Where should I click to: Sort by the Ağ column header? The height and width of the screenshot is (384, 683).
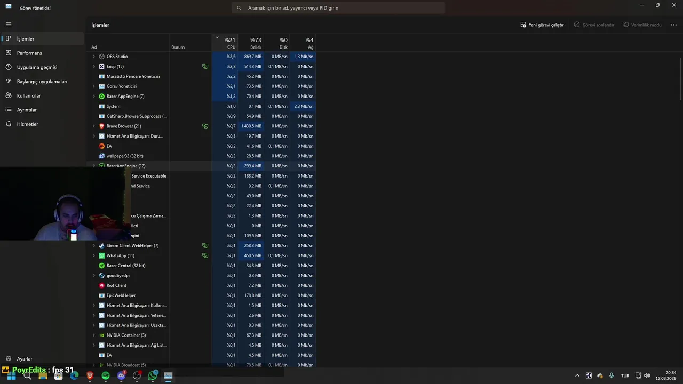[x=303, y=43]
